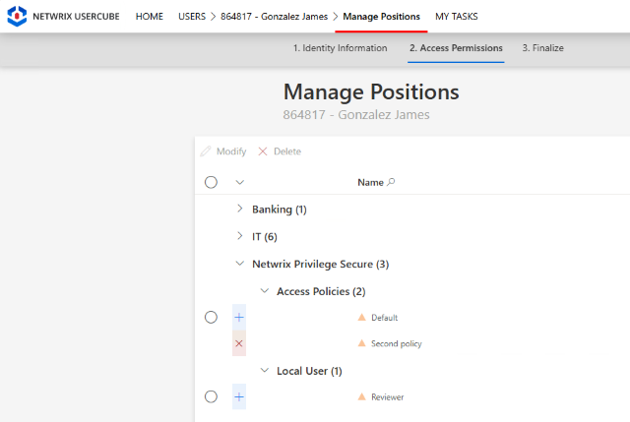Click the IT (6) group label

coord(265,236)
